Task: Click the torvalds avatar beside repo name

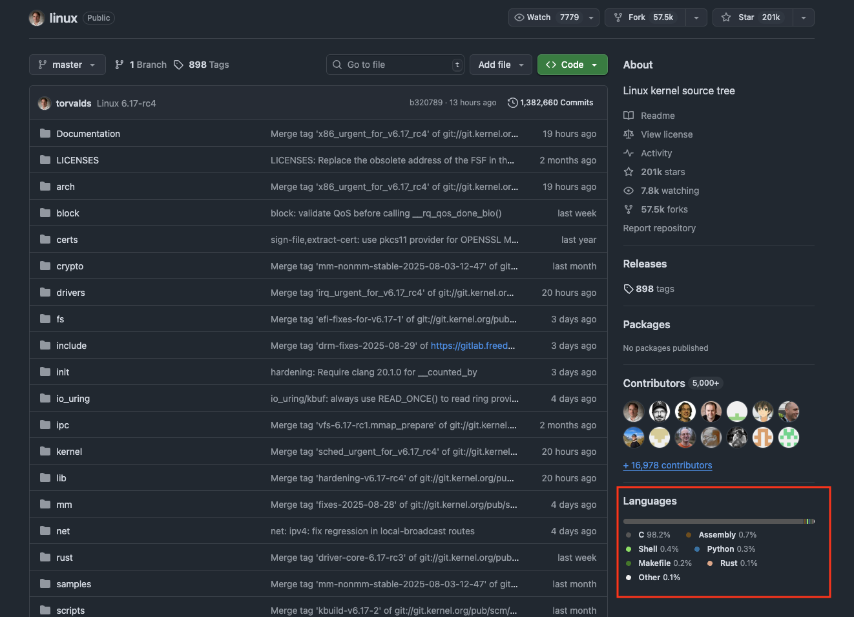Action: 37,18
